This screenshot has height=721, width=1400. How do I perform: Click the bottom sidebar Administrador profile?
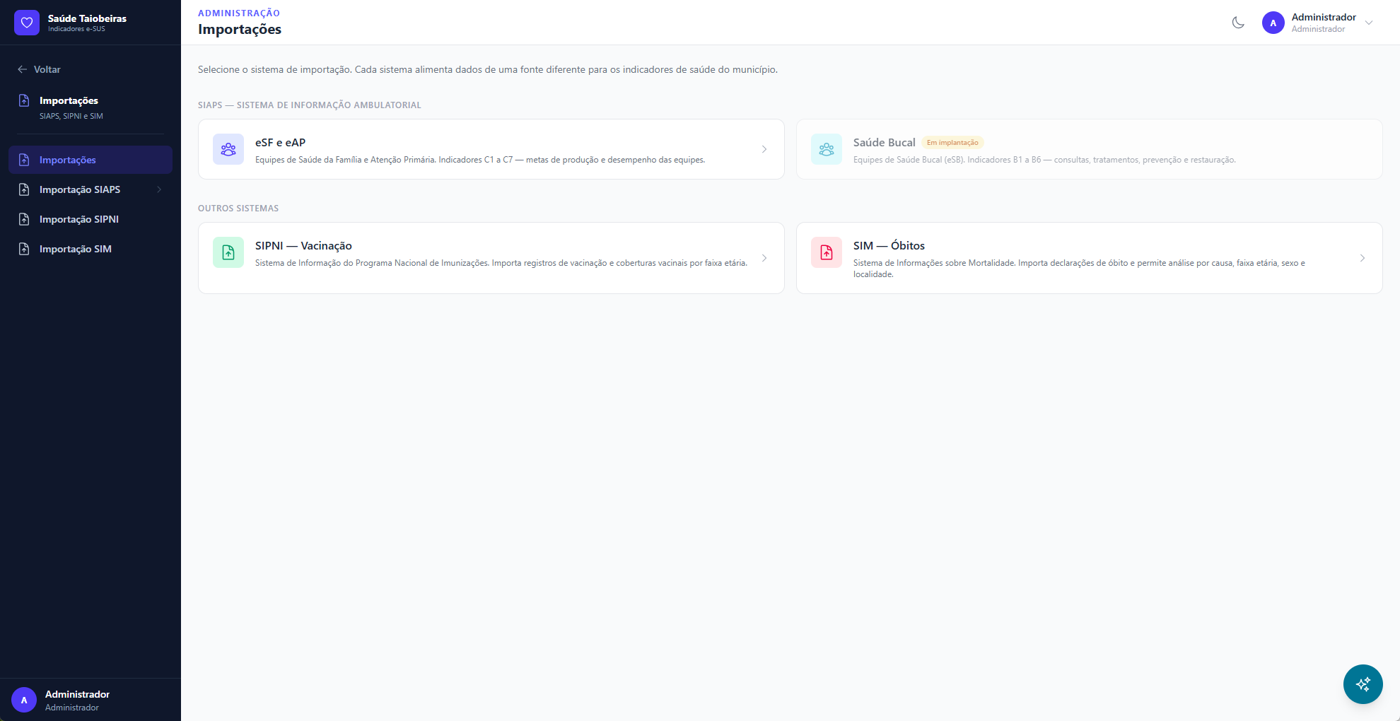[x=77, y=700]
